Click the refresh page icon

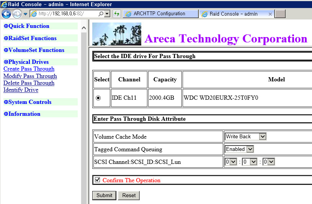[116, 14]
